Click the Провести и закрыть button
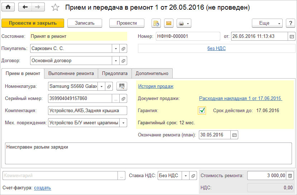This screenshot has width=297, height=195. pos(33,23)
